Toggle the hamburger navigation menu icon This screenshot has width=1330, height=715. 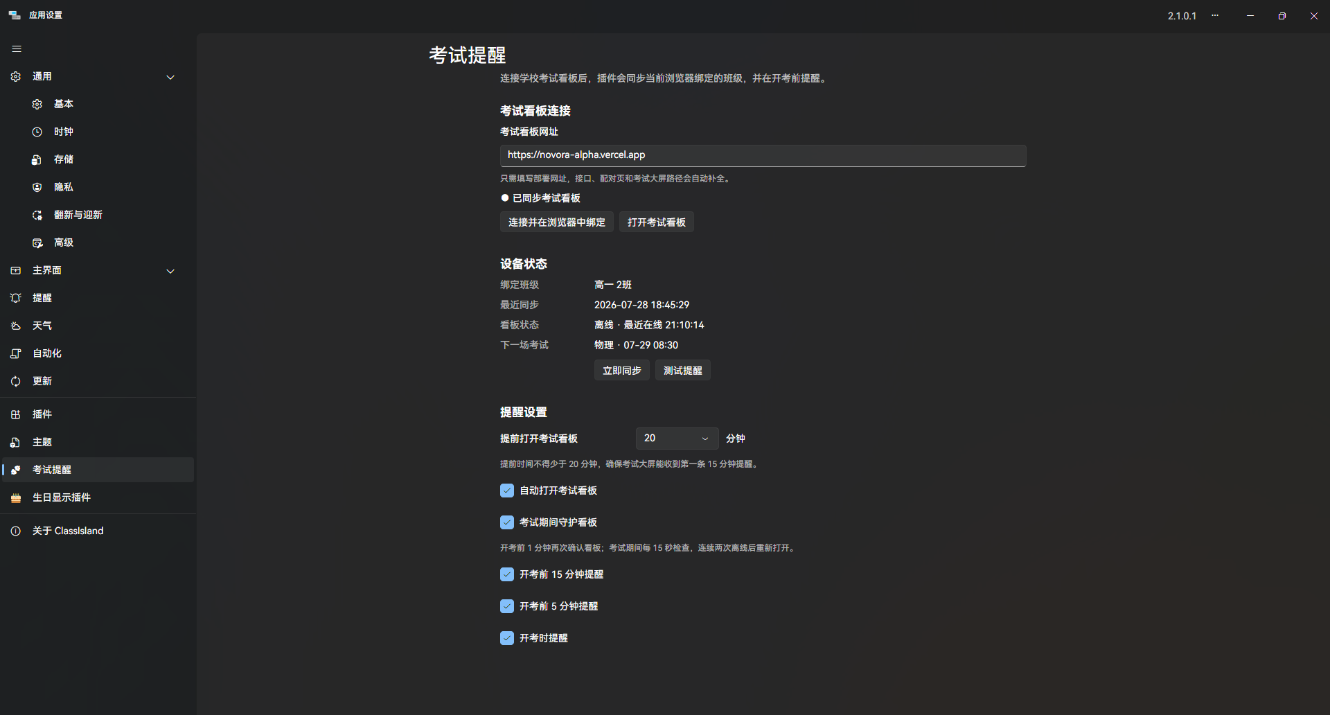pos(17,48)
